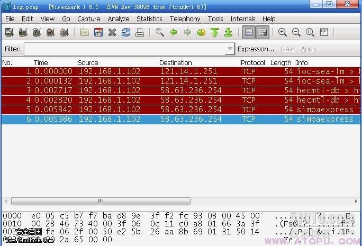Screen dimensions: 362x246
Task: Zoom in on packet text
Action: 283,32
